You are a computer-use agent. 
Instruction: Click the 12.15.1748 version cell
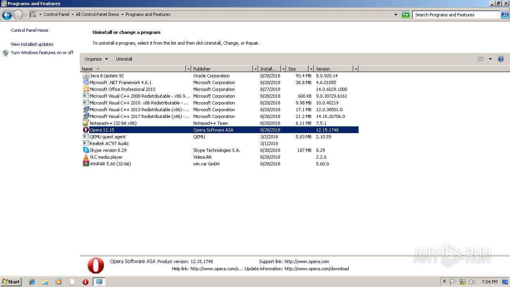point(327,130)
